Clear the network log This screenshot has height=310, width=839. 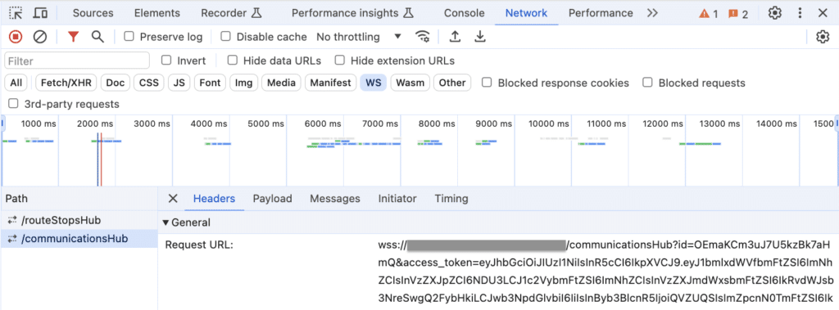(40, 36)
